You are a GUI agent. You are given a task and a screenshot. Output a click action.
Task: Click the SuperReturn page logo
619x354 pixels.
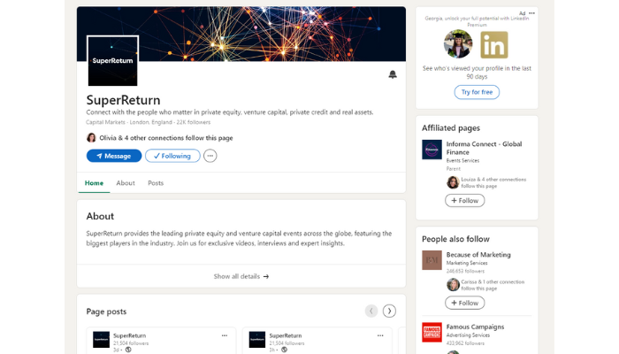pyautogui.click(x=112, y=61)
